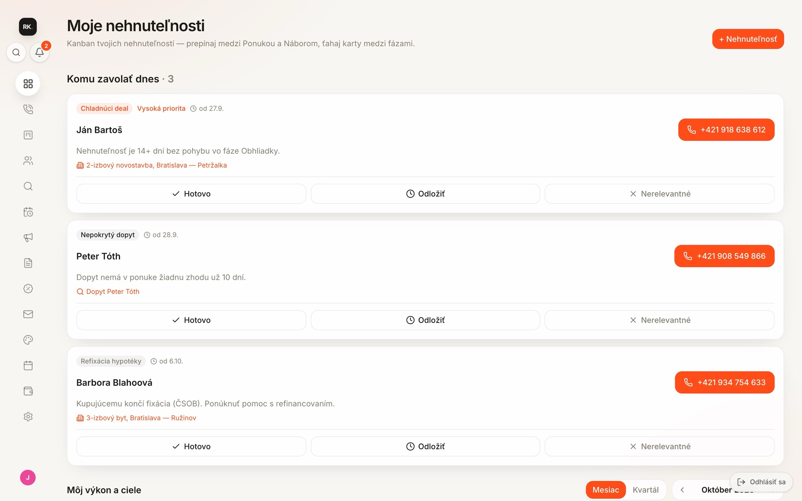Image resolution: width=802 pixels, height=501 pixels.
Task: Open the Dopyt Peter Tóth link
Action: pos(108,292)
